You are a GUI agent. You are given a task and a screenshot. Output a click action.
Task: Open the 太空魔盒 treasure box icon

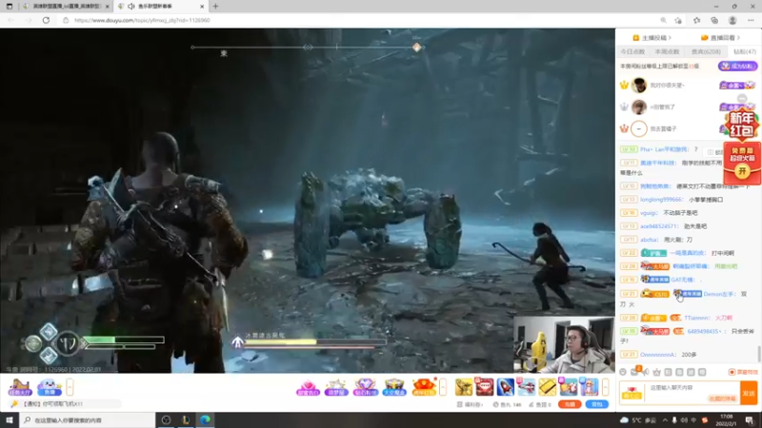(x=394, y=387)
